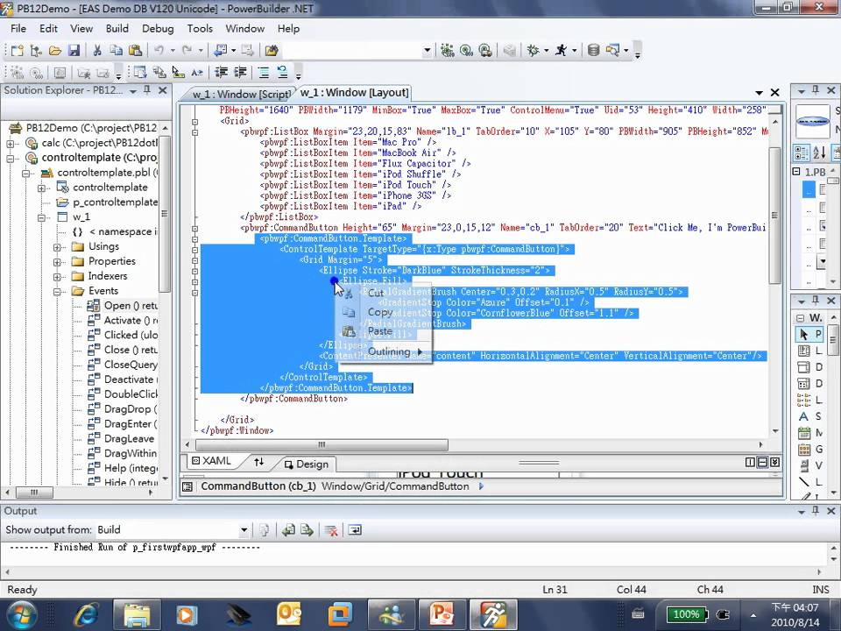This screenshot has height=631, width=841.
Task: Save the file with the floppy disk icon
Action: click(74, 51)
